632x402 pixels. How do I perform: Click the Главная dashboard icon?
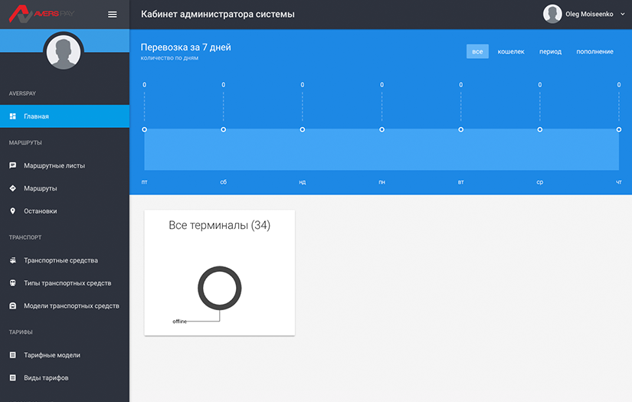coord(13,116)
